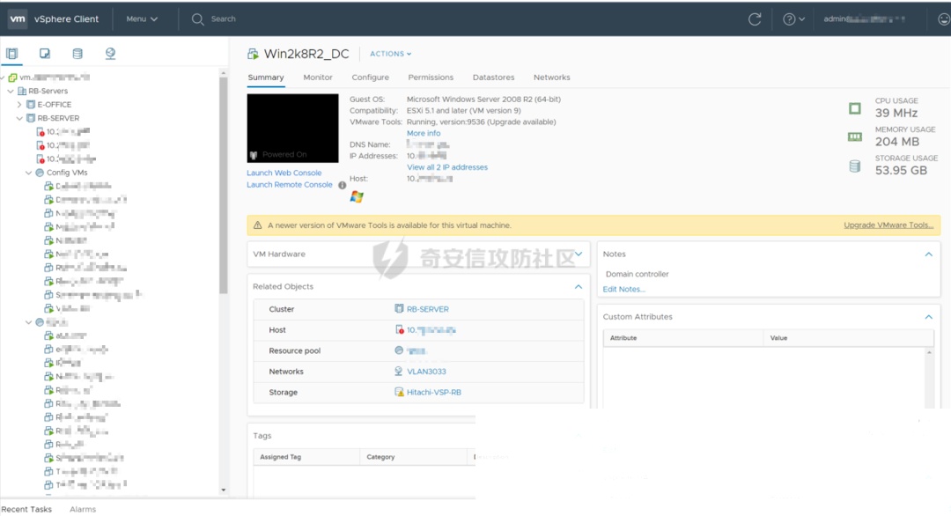Sort by the Attribute column header

pyautogui.click(x=683, y=338)
